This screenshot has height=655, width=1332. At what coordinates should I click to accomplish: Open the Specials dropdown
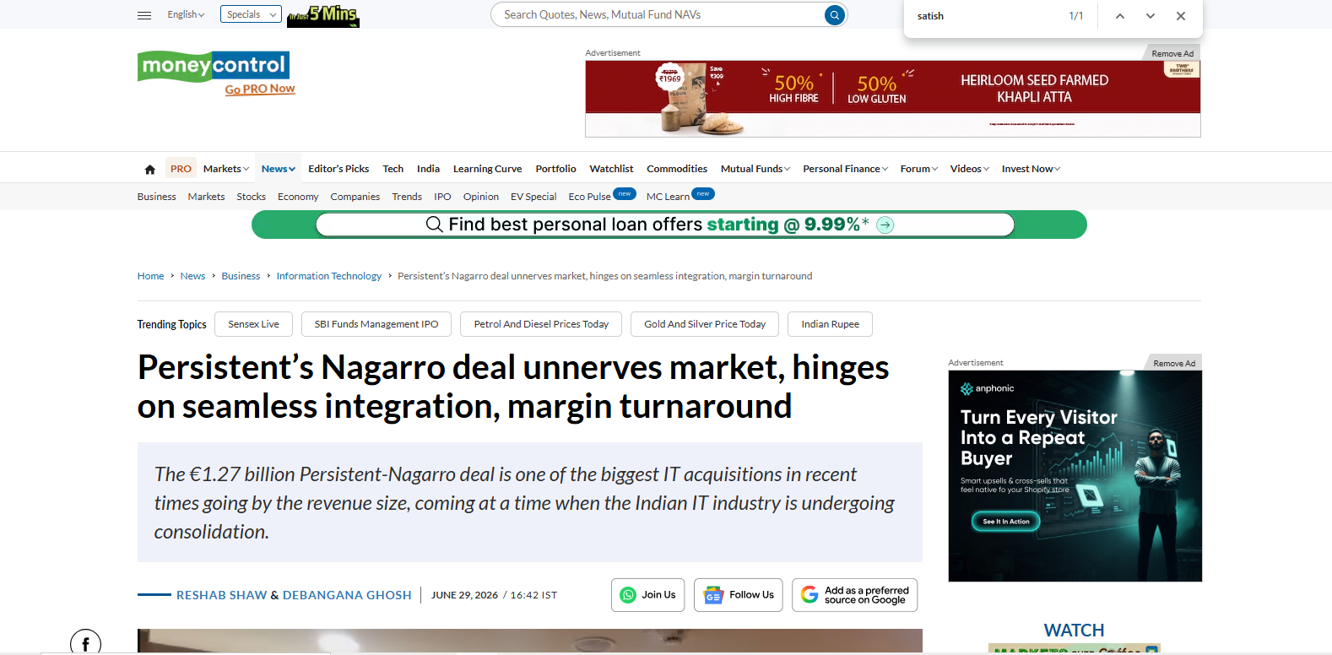click(251, 14)
